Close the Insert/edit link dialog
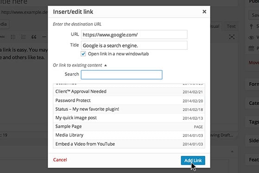This screenshot has width=259, height=173. coord(204,12)
